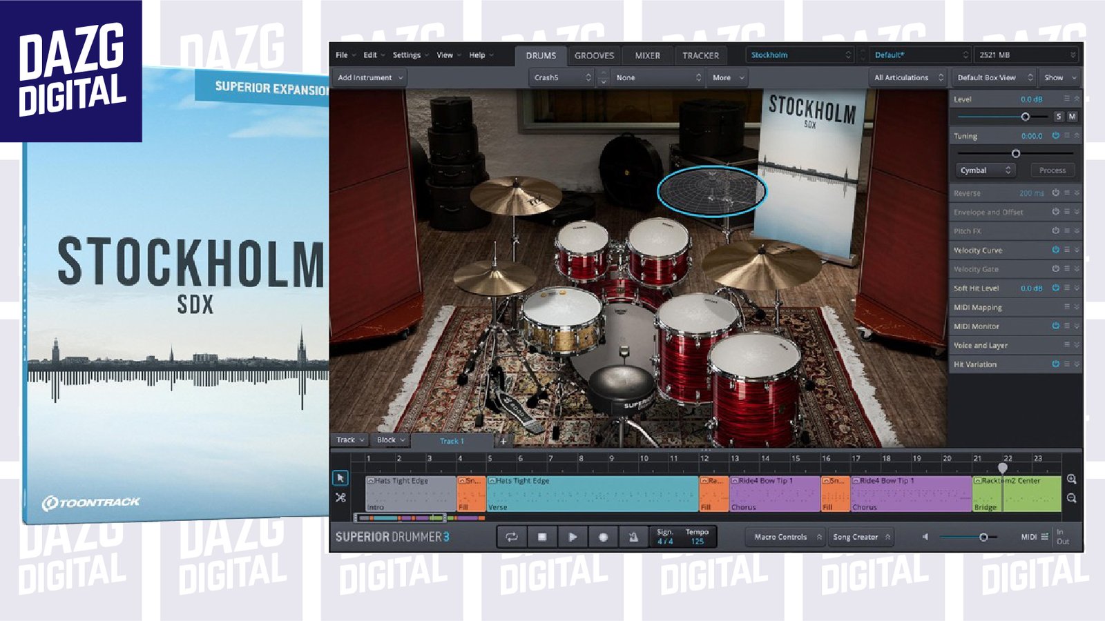Image resolution: width=1105 pixels, height=621 pixels.
Task: Enable Pitch FX power toggle
Action: pos(1055,230)
